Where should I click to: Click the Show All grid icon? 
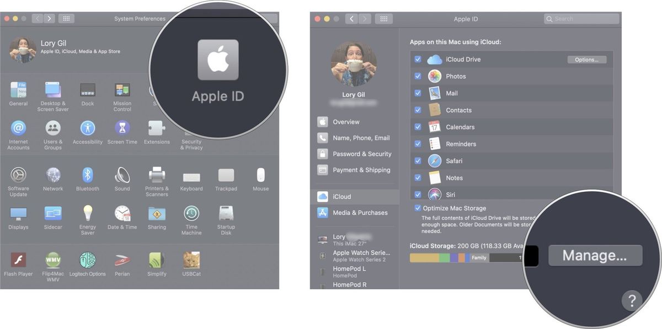[x=66, y=18]
